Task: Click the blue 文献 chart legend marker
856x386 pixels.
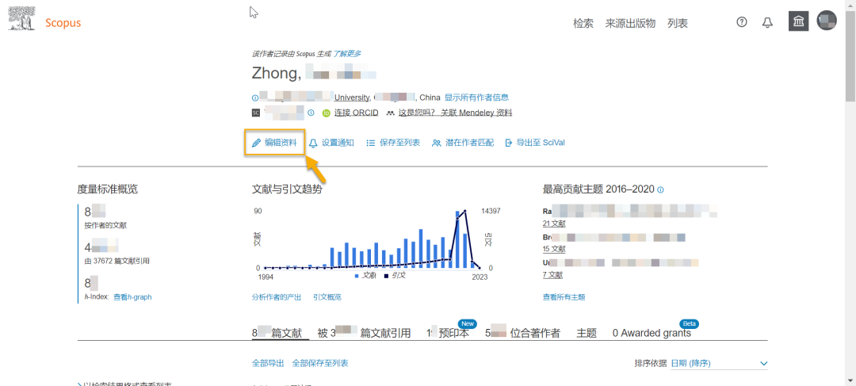Action: [357, 277]
